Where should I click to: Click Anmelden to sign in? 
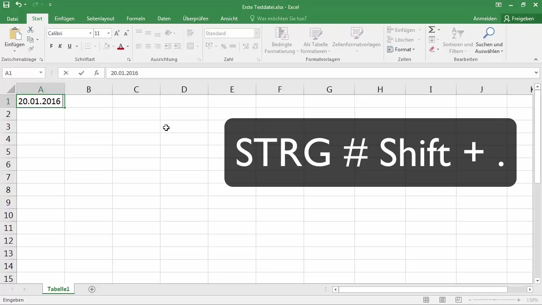click(485, 19)
